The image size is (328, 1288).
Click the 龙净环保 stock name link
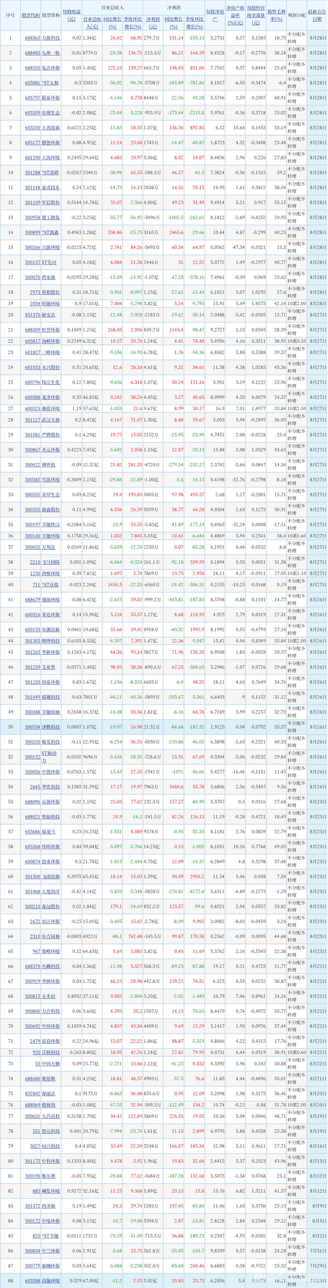click(51, 398)
